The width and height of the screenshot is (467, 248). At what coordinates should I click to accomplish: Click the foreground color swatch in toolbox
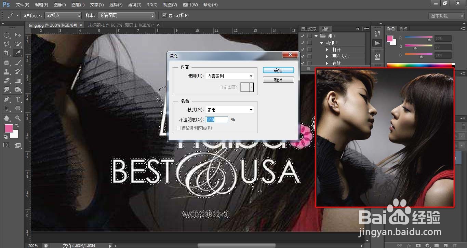tap(9, 128)
